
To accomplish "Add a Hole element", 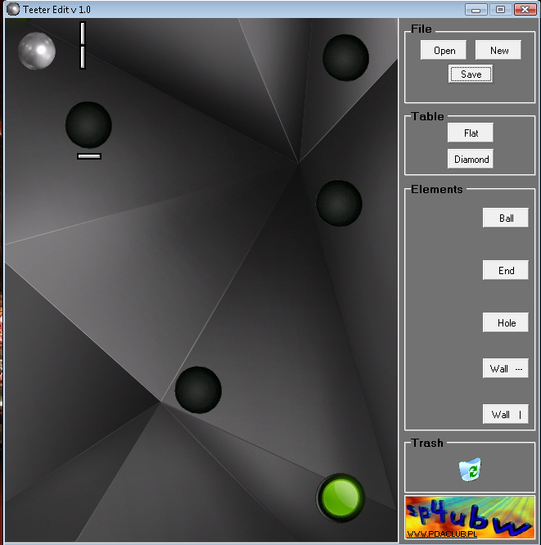I will click(x=506, y=322).
